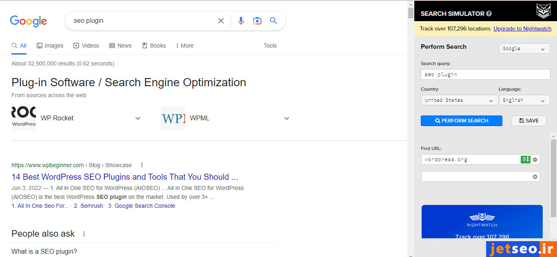Click the Google logo

tap(28, 21)
